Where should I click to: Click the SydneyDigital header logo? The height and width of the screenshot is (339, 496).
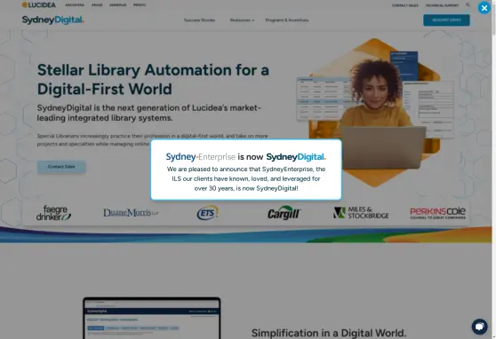[52, 20]
